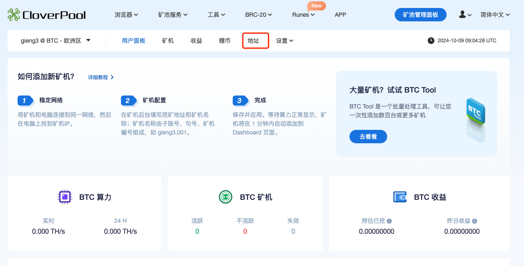Click the 矿池管理面板 button
This screenshot has height=266, width=524.
[421, 15]
